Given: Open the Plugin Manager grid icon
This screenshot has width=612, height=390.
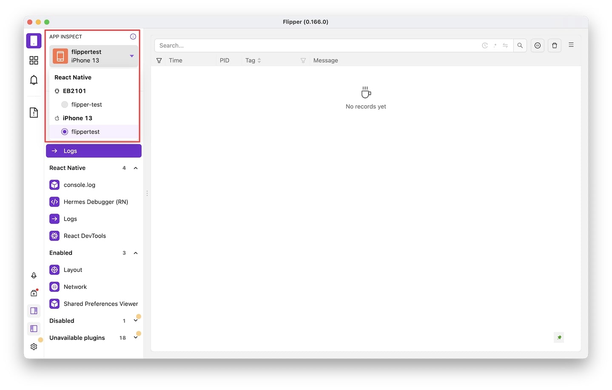Looking at the screenshot, I should click(34, 60).
